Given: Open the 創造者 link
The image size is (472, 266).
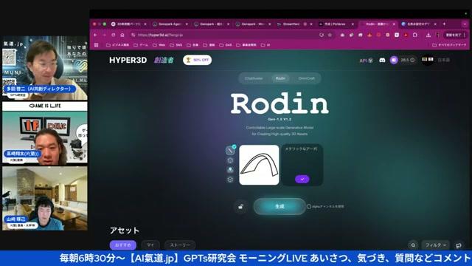Looking at the screenshot, I should coord(164,60).
